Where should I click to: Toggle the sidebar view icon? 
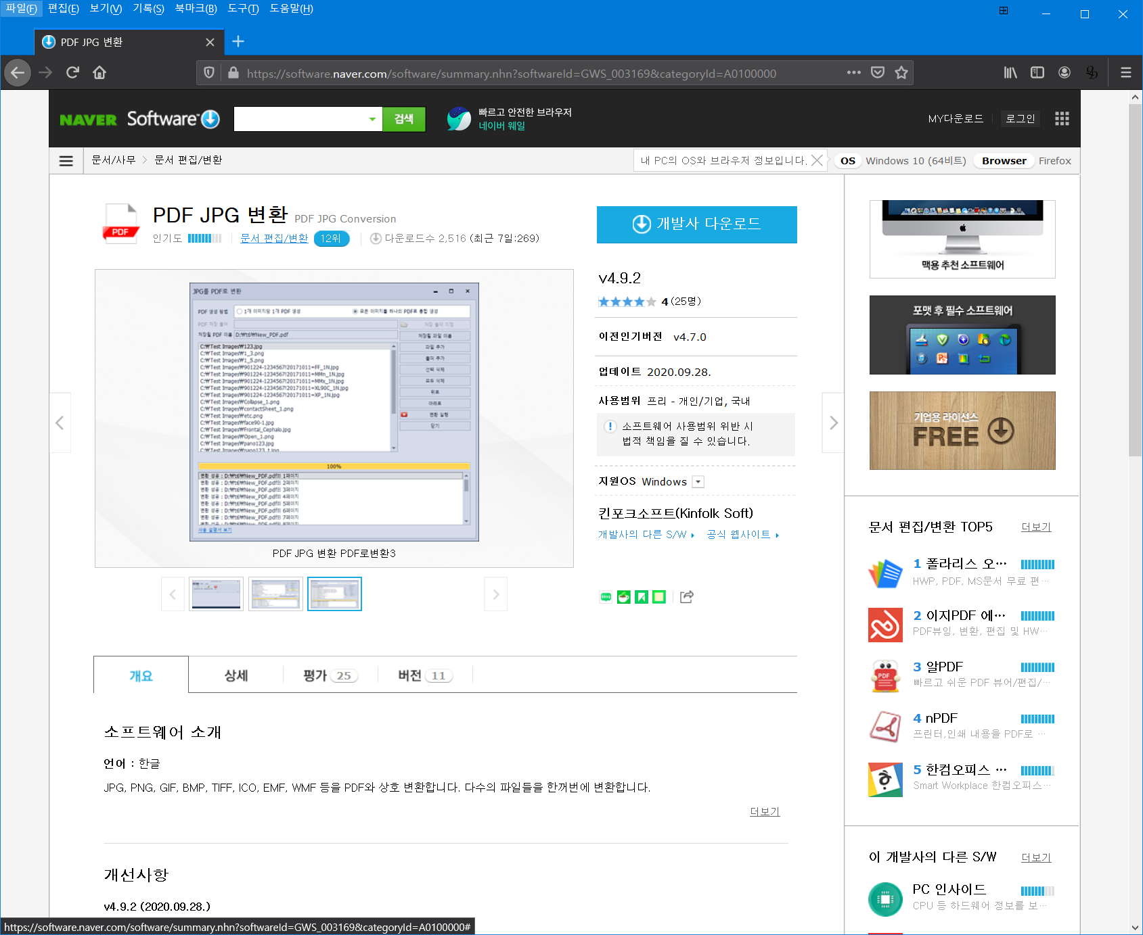(1037, 72)
